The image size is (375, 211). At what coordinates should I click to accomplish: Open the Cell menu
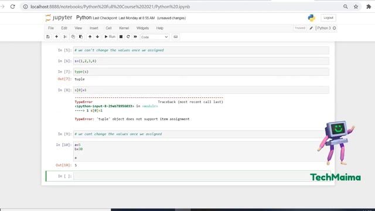click(x=108, y=28)
